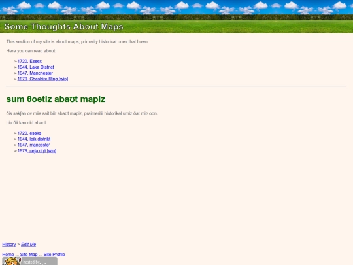The height and width of the screenshot is (265, 353).
Task: Click the hosted by badge
Action: click(x=29, y=261)
